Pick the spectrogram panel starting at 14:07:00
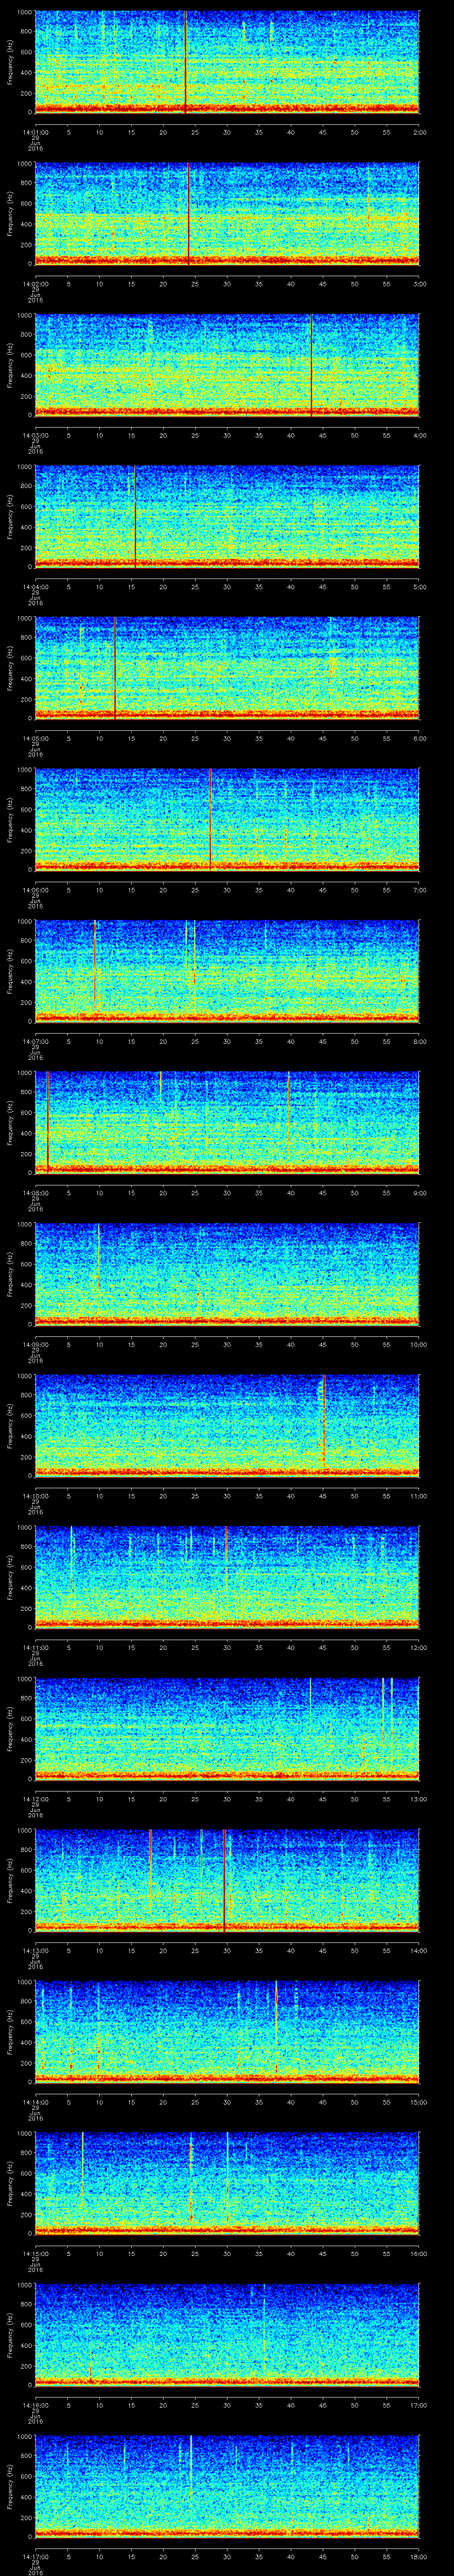This screenshot has height=2576, width=454. click(x=227, y=971)
